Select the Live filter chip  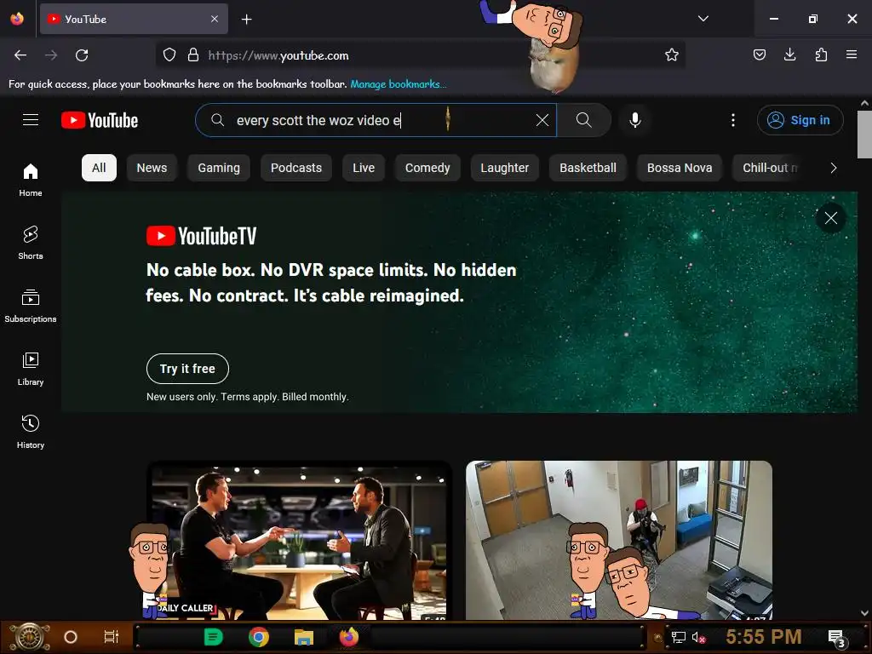coord(364,168)
